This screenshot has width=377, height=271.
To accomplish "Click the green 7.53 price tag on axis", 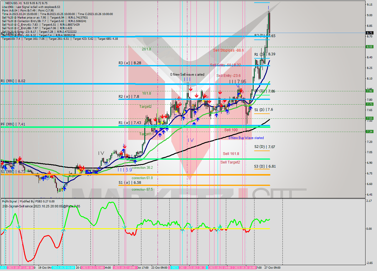I will click(x=370, y=118).
